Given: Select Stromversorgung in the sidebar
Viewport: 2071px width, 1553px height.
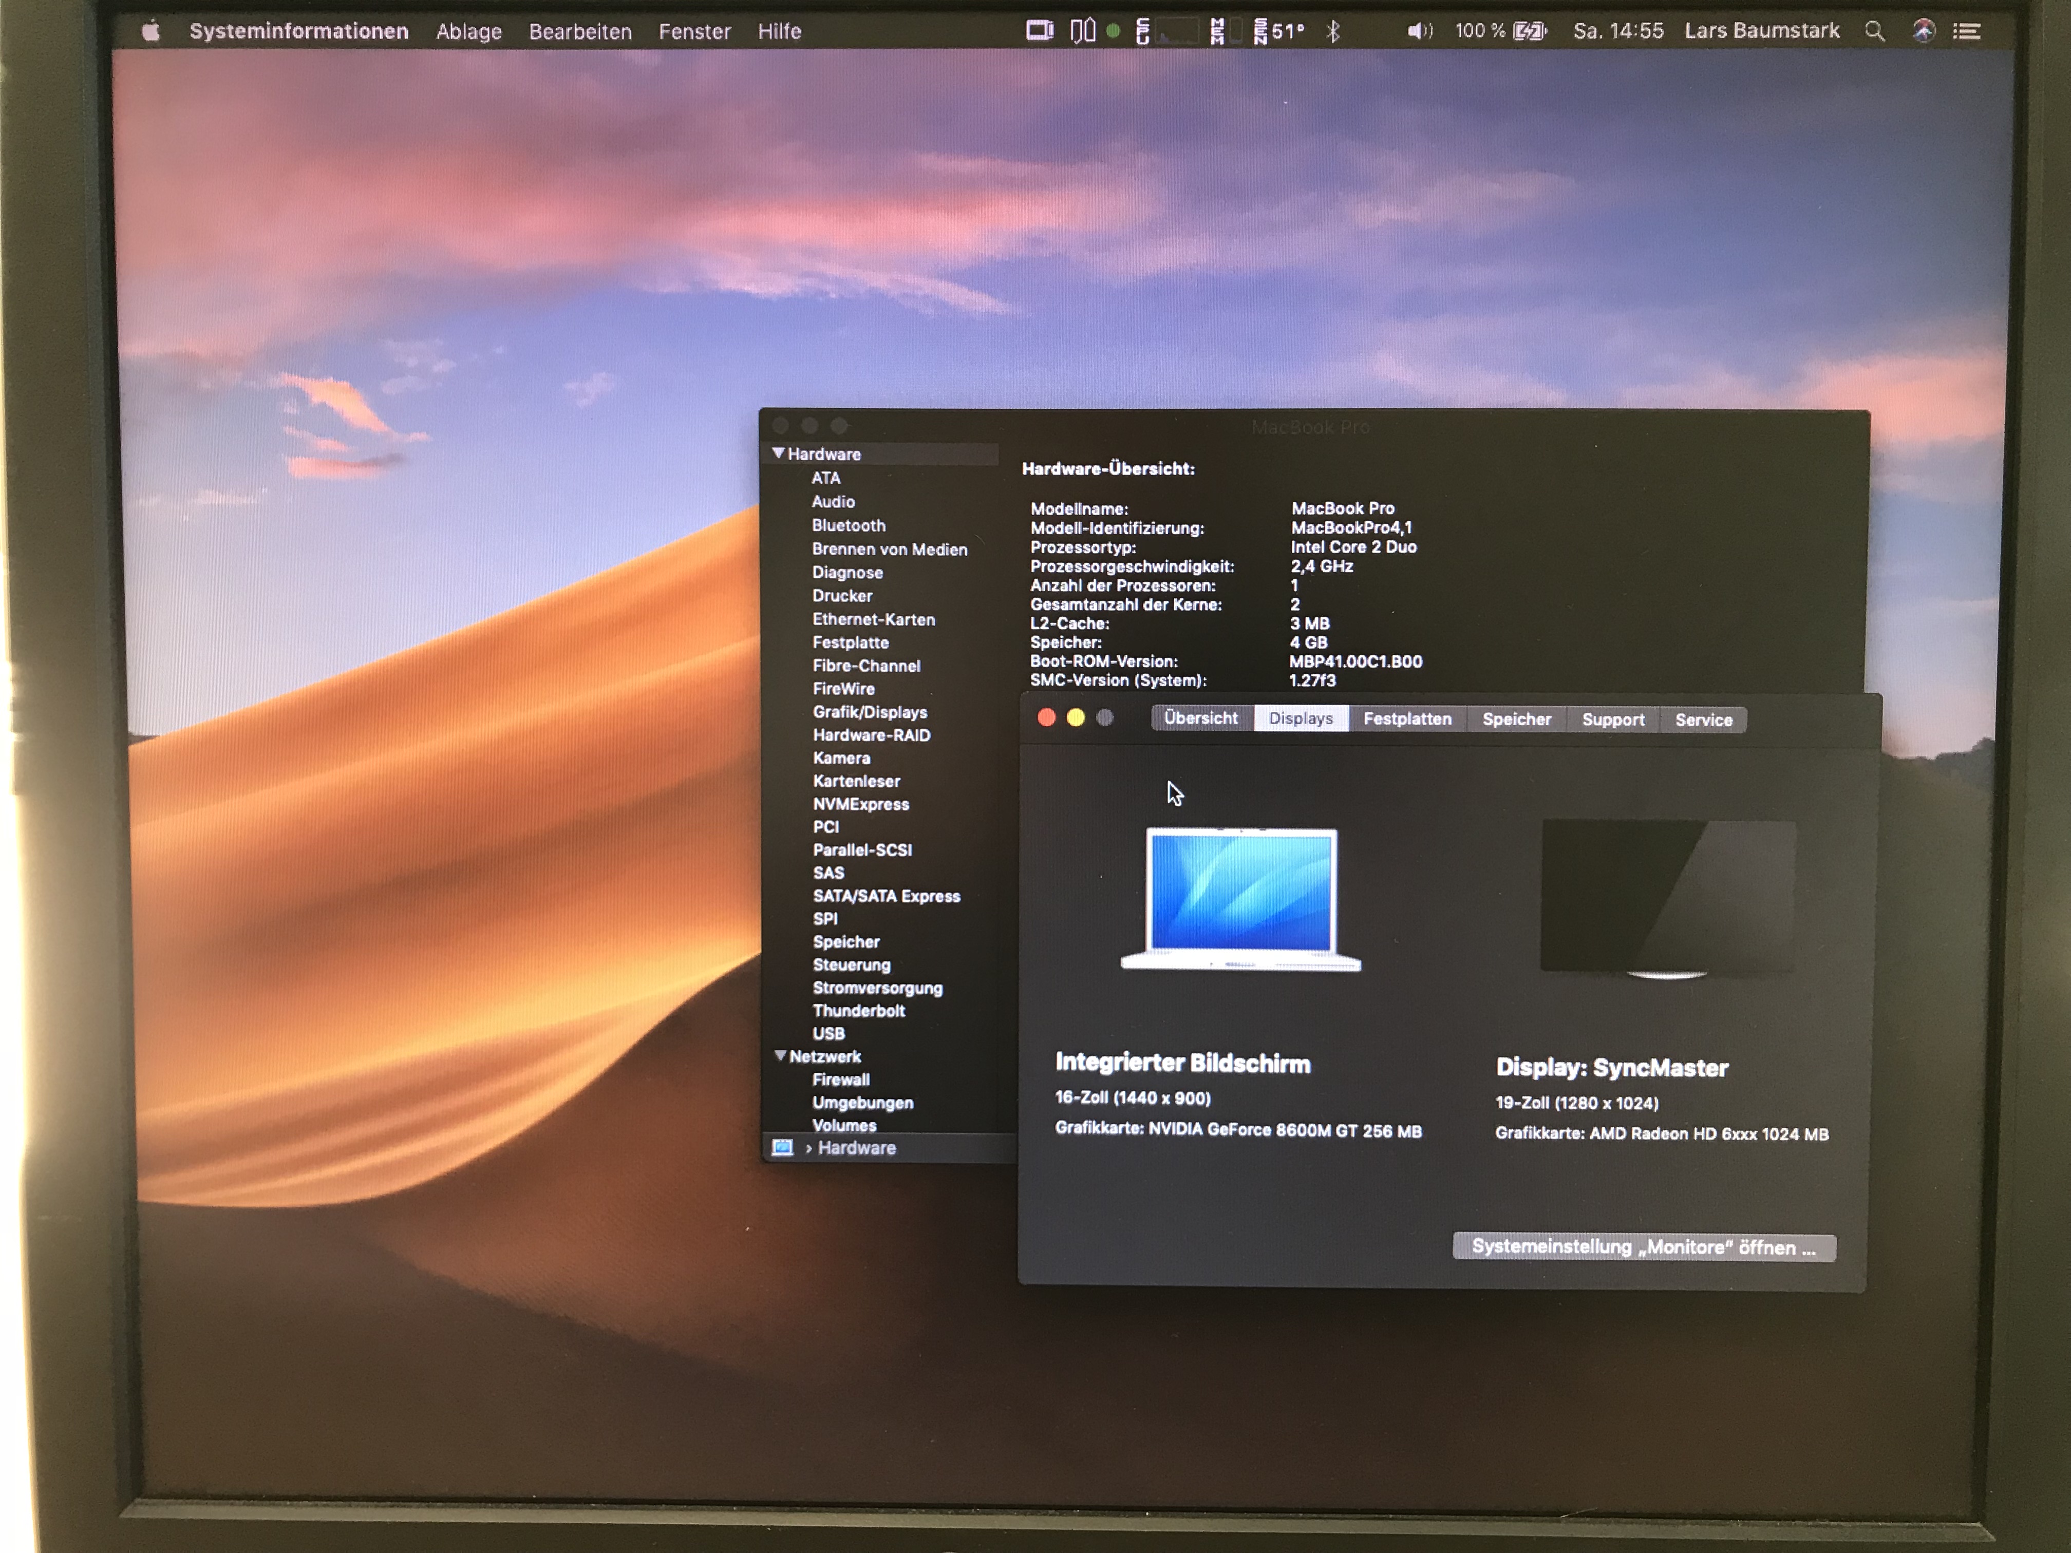Looking at the screenshot, I should (x=877, y=988).
